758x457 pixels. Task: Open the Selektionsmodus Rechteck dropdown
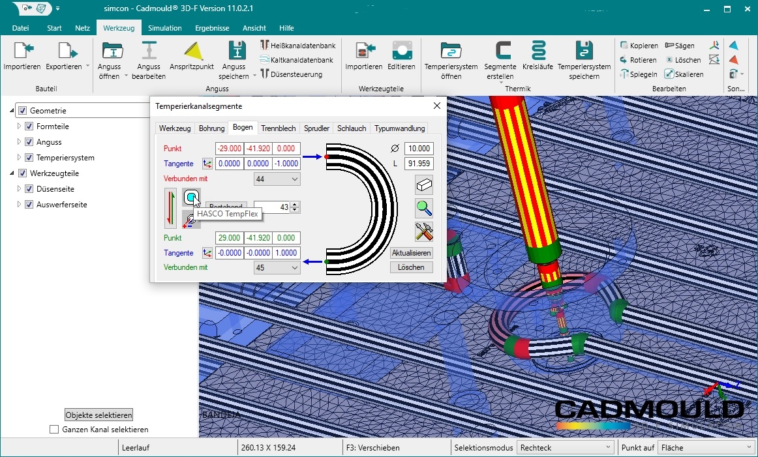pyautogui.click(x=566, y=448)
